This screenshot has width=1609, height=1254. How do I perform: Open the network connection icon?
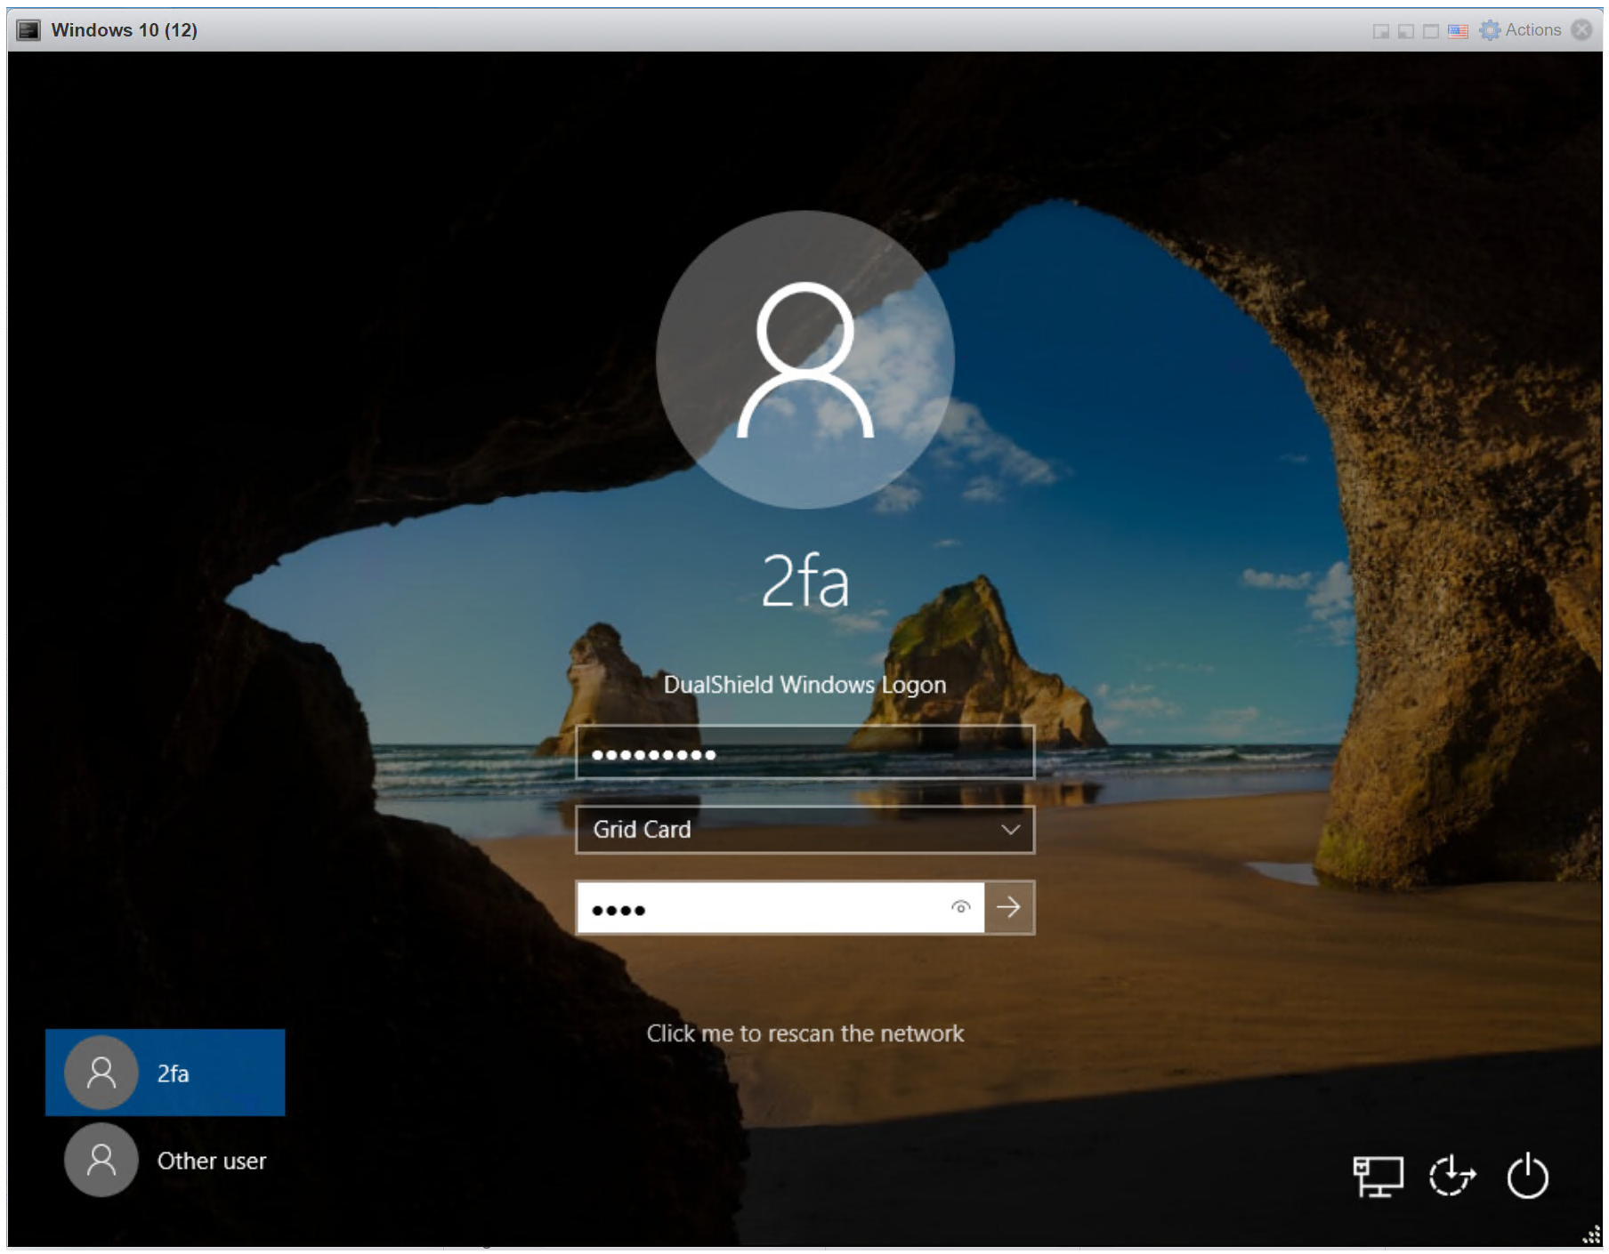pos(1377,1176)
